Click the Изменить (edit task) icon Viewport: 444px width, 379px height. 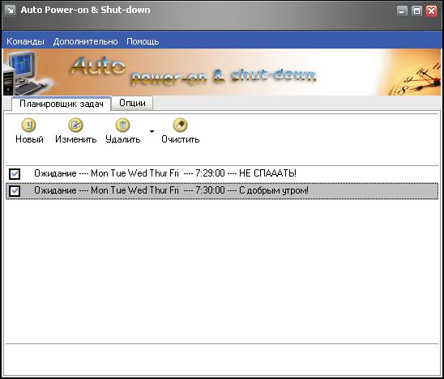(75, 125)
